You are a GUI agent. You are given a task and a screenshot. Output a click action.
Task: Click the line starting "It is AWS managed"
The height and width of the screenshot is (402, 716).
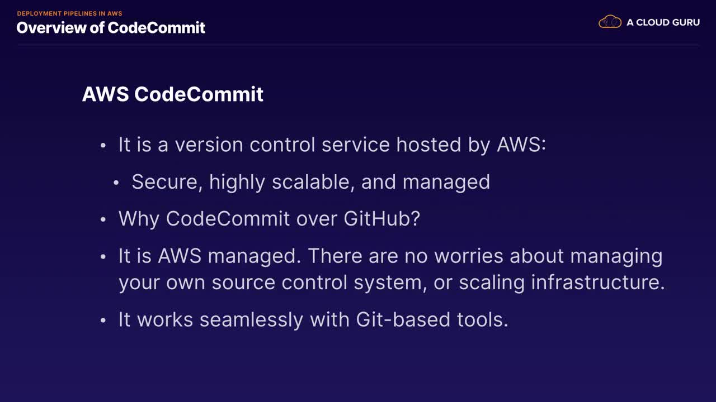click(390, 256)
